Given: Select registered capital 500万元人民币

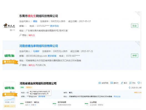Looking at the screenshot, I should pyautogui.click(x=58, y=21).
